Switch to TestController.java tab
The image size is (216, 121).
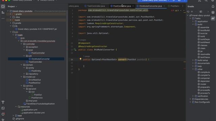pos(94,6)
